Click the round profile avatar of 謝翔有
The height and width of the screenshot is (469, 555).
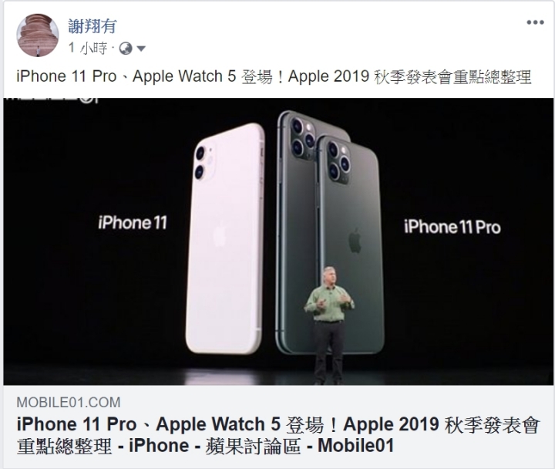point(38,35)
